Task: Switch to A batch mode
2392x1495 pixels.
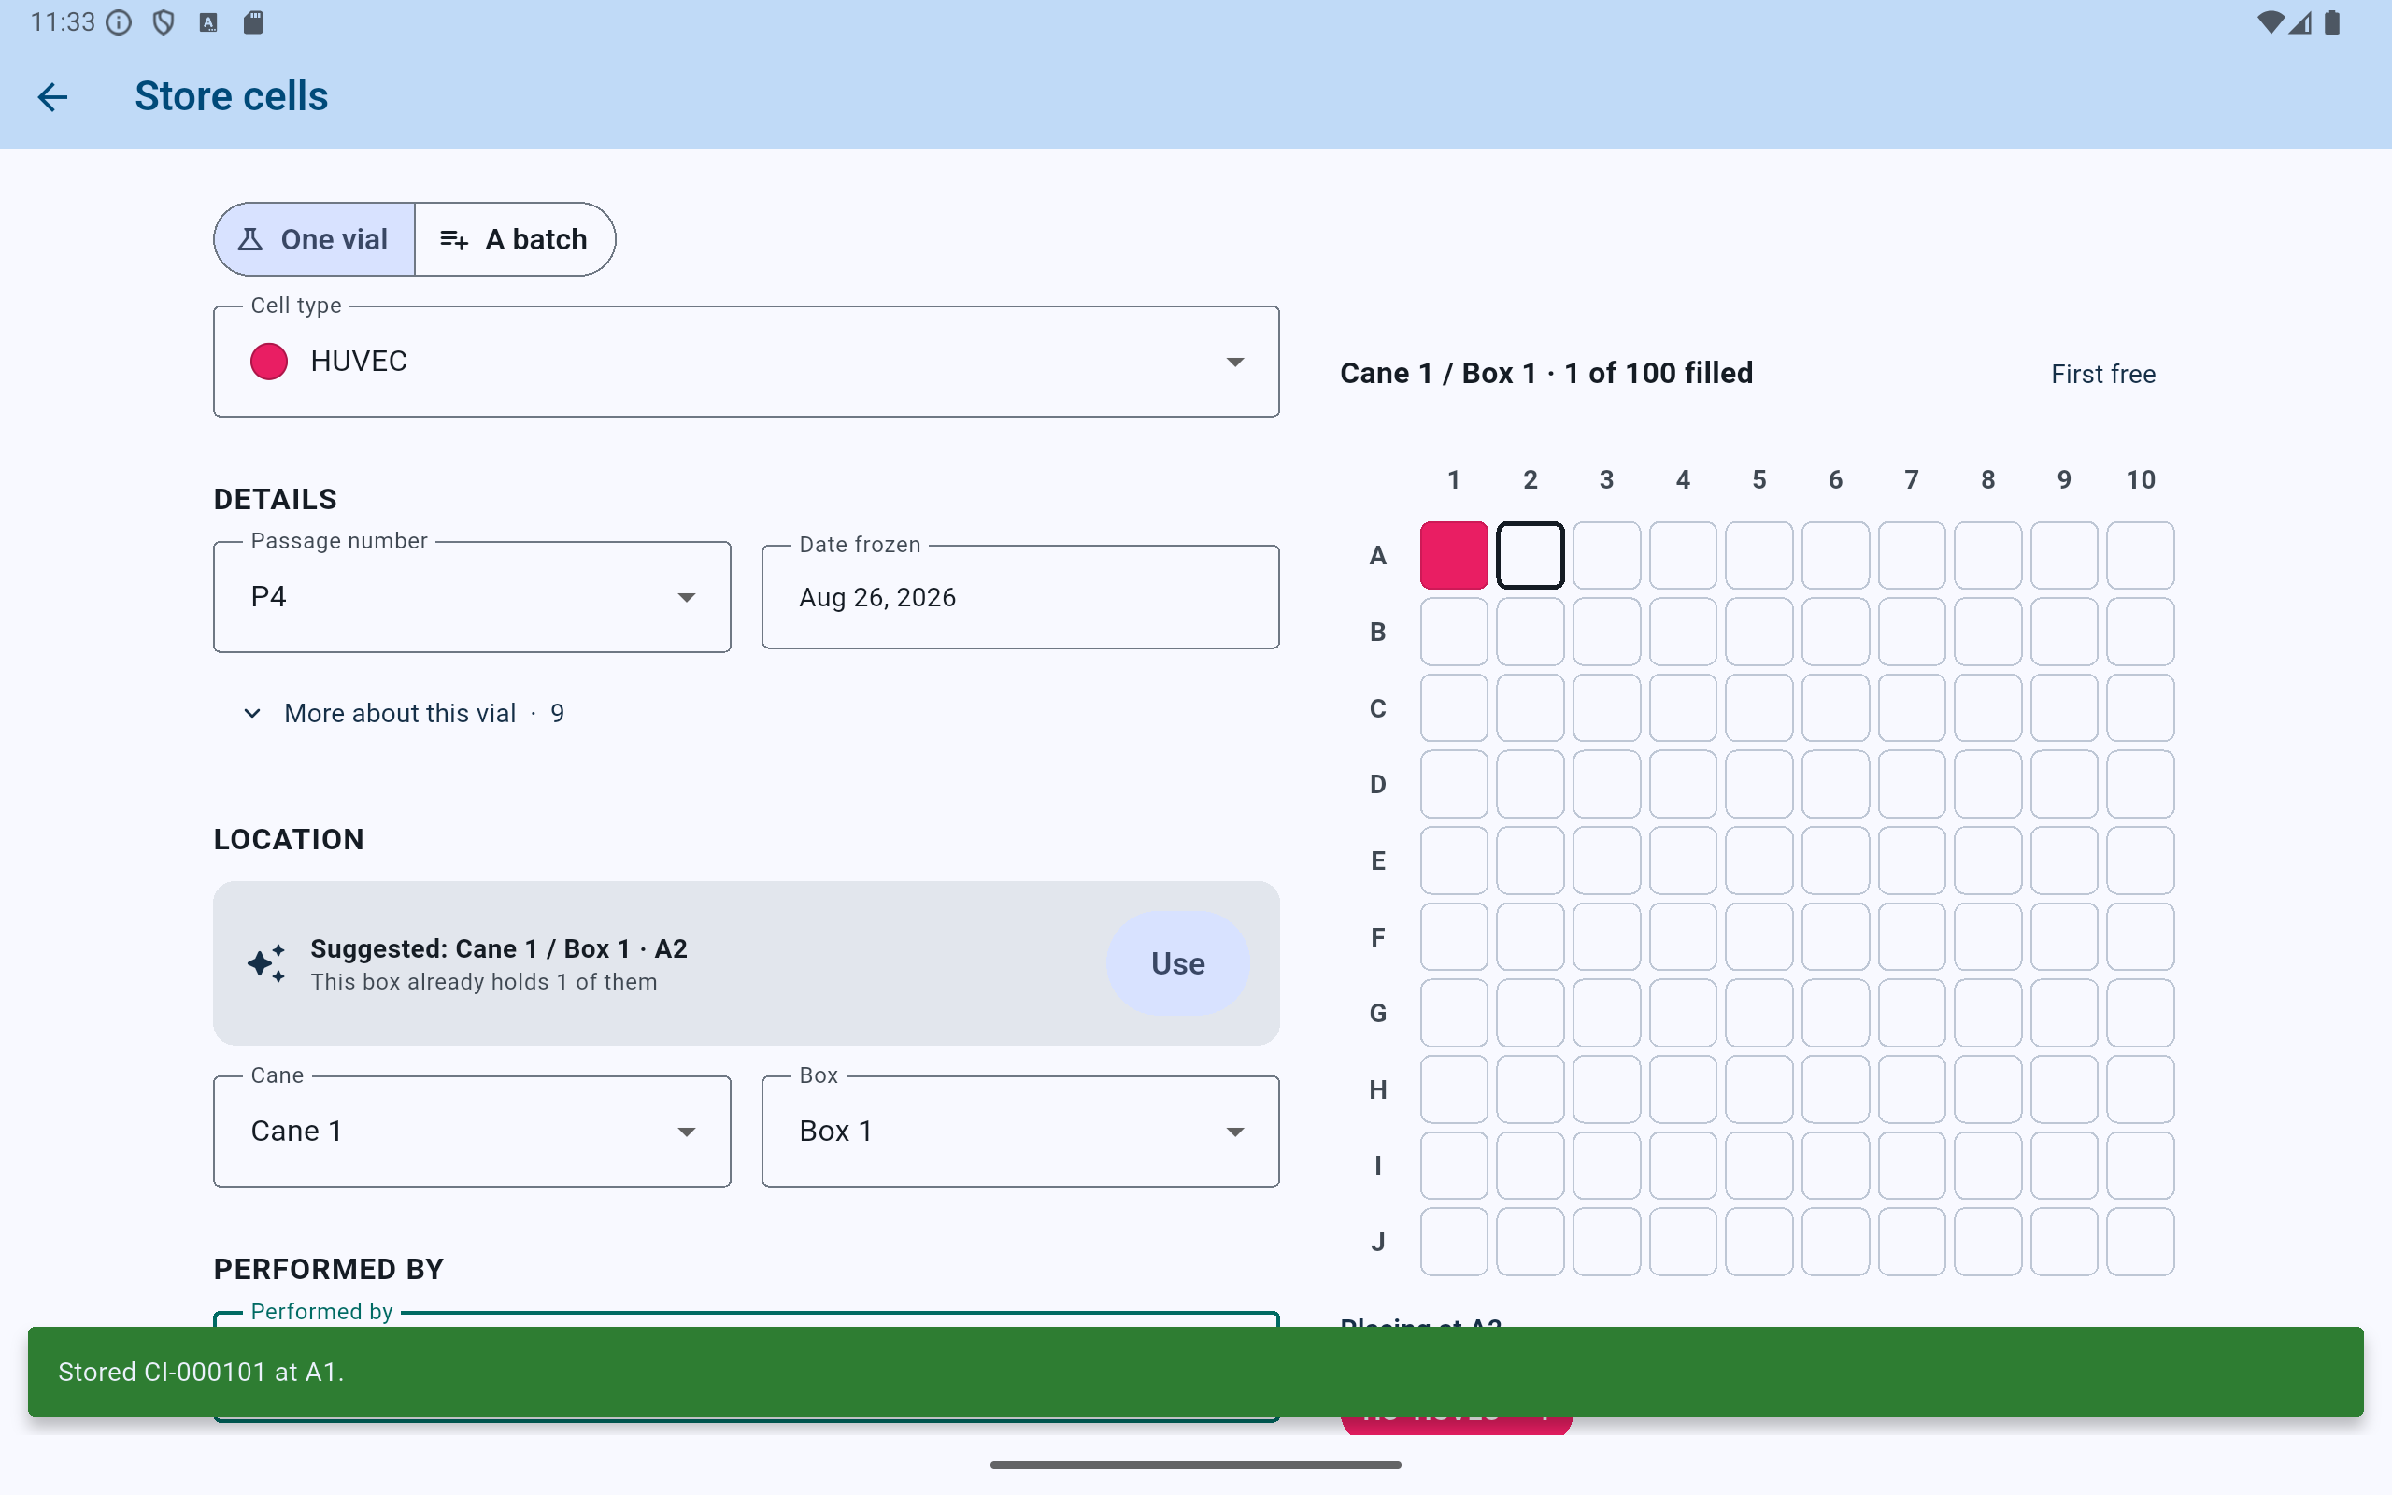Action: [x=515, y=239]
